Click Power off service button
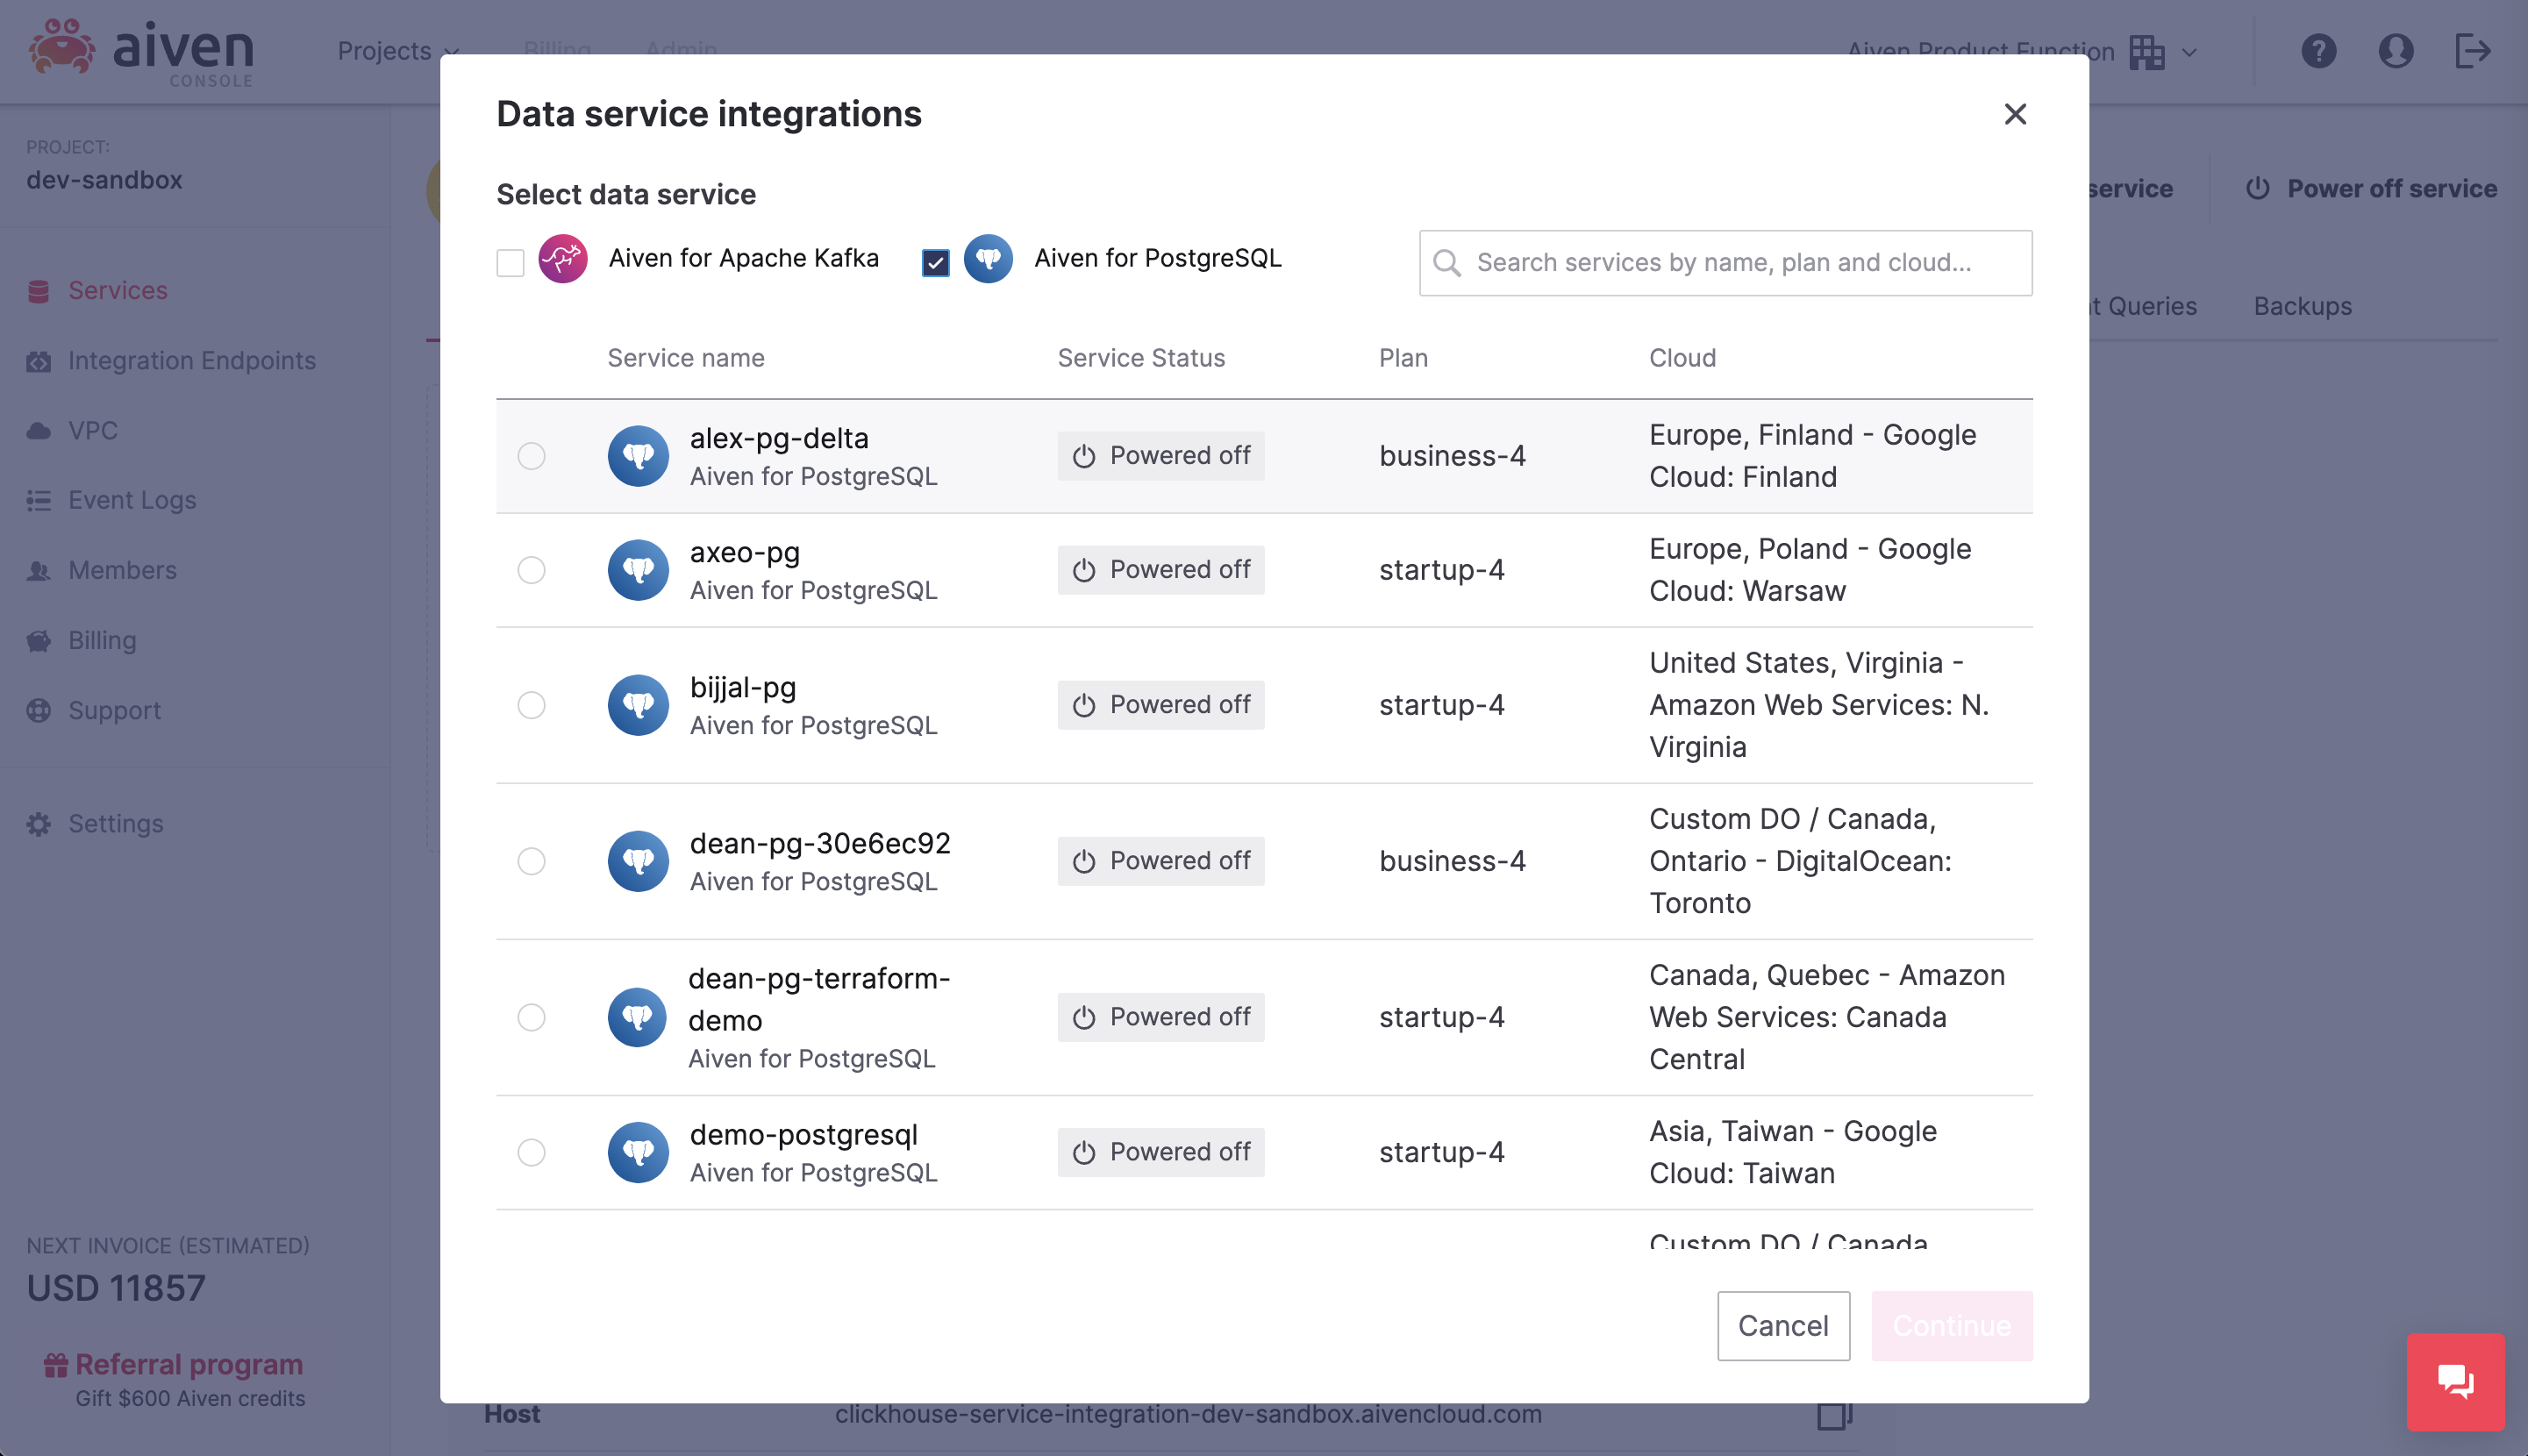This screenshot has width=2528, height=1456. tap(2371, 188)
